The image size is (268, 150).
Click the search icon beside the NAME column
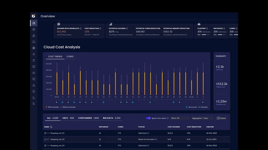pyautogui.click(x=51, y=127)
